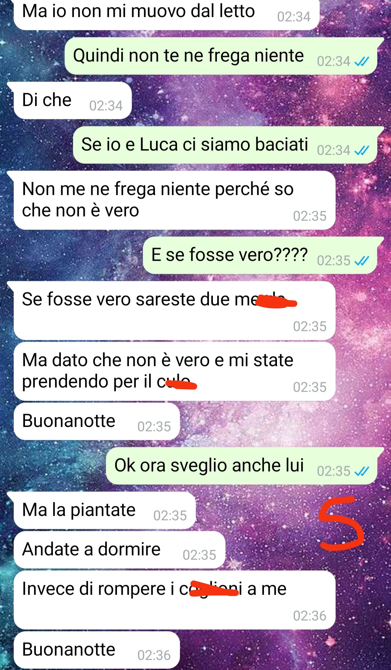The image size is (391, 670).
Task: Select the 'Andate a dormire' message
Action: (119, 550)
